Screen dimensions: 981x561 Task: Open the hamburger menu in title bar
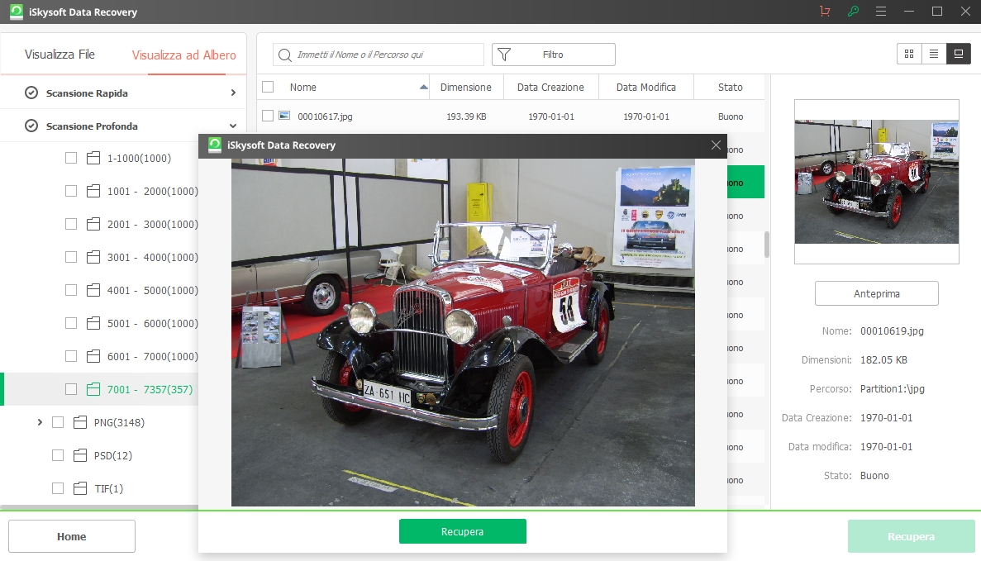881,12
